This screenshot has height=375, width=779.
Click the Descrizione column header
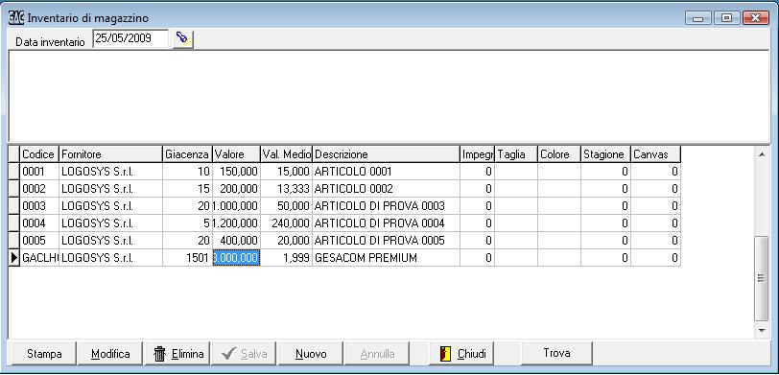(386, 154)
